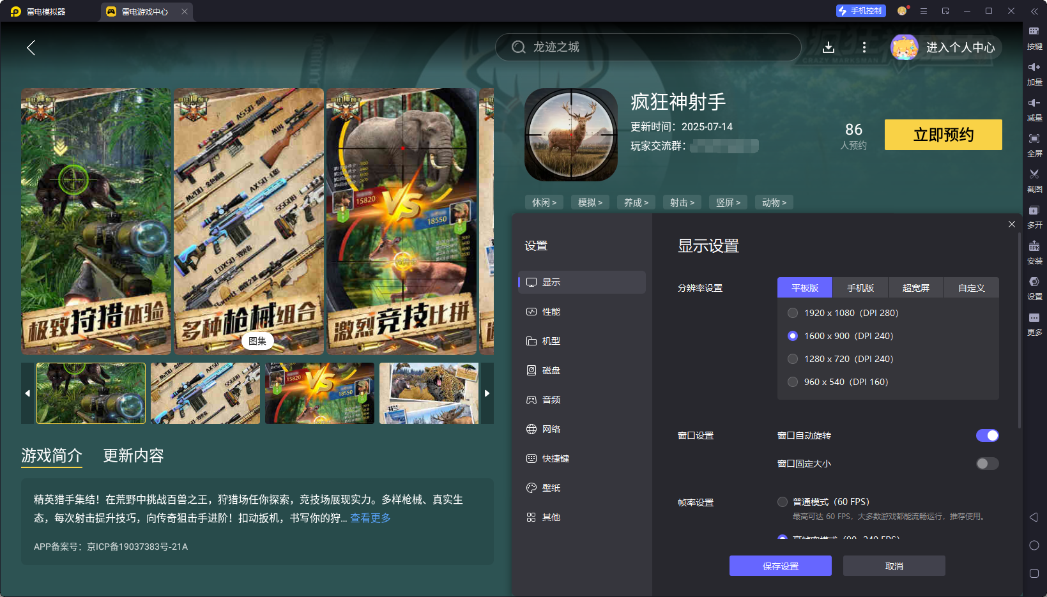Close the 雷电游戏中心 tab
Viewport: 1047px width, 597px height.
pyautogui.click(x=185, y=11)
